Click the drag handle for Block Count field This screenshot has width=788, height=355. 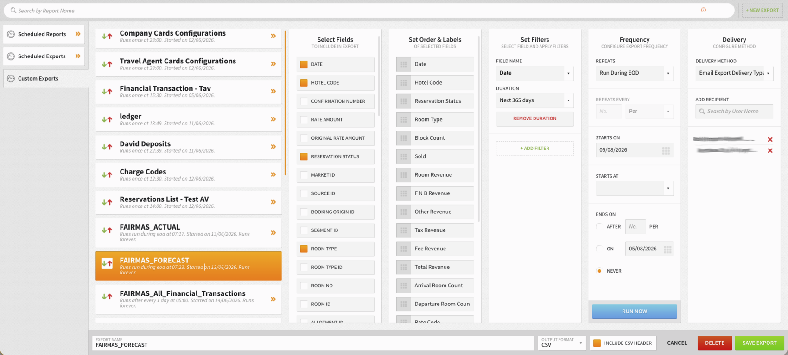click(404, 138)
